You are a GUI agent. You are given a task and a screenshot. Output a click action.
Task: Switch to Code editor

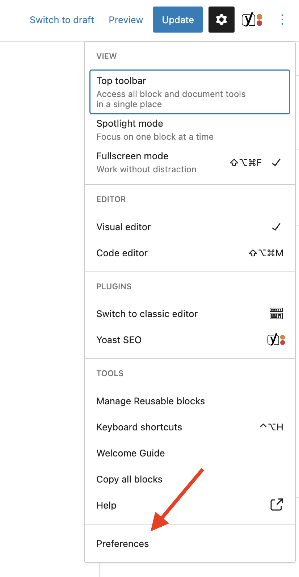pos(190,253)
